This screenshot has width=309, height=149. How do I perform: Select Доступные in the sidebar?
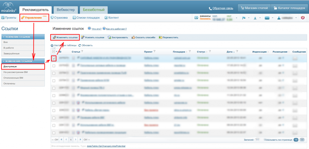click(x=23, y=67)
